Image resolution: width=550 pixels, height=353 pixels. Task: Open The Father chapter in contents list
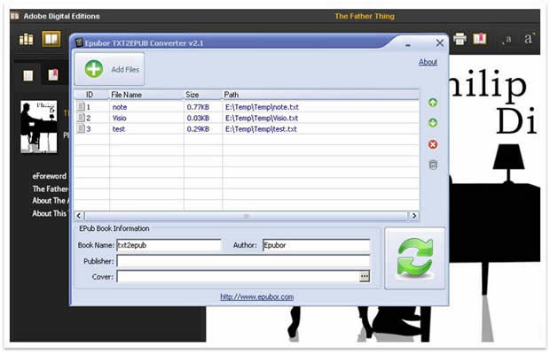[51, 188]
